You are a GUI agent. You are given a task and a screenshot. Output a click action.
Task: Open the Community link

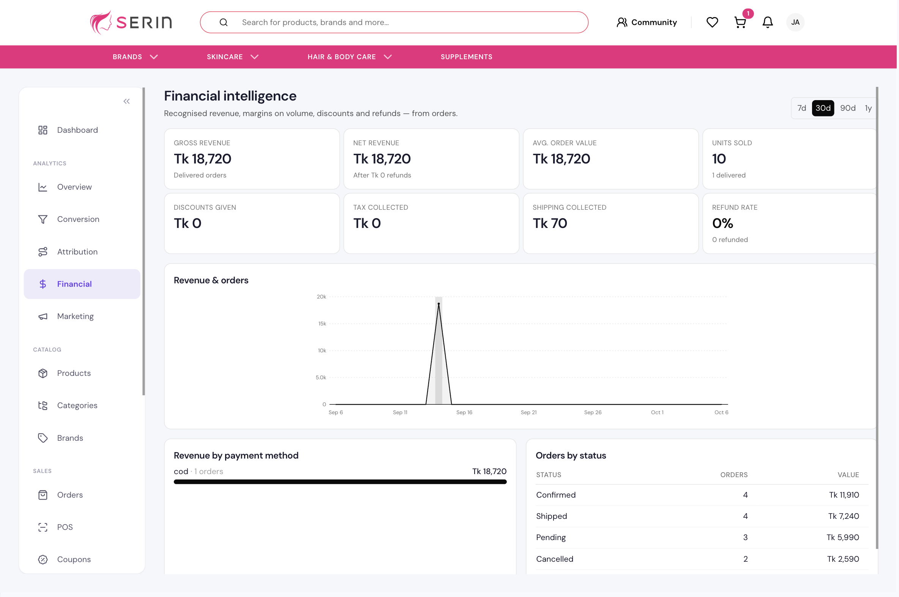[647, 22]
